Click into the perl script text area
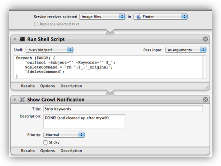221x166 pixels. (108, 67)
